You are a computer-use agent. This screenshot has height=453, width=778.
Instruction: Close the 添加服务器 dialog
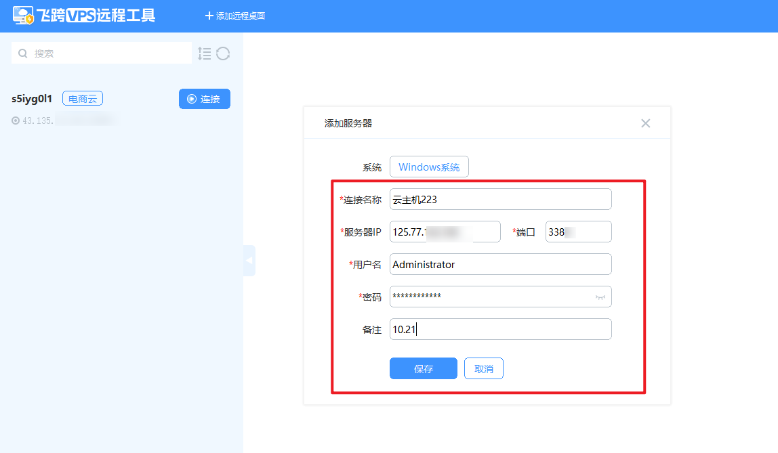point(645,123)
